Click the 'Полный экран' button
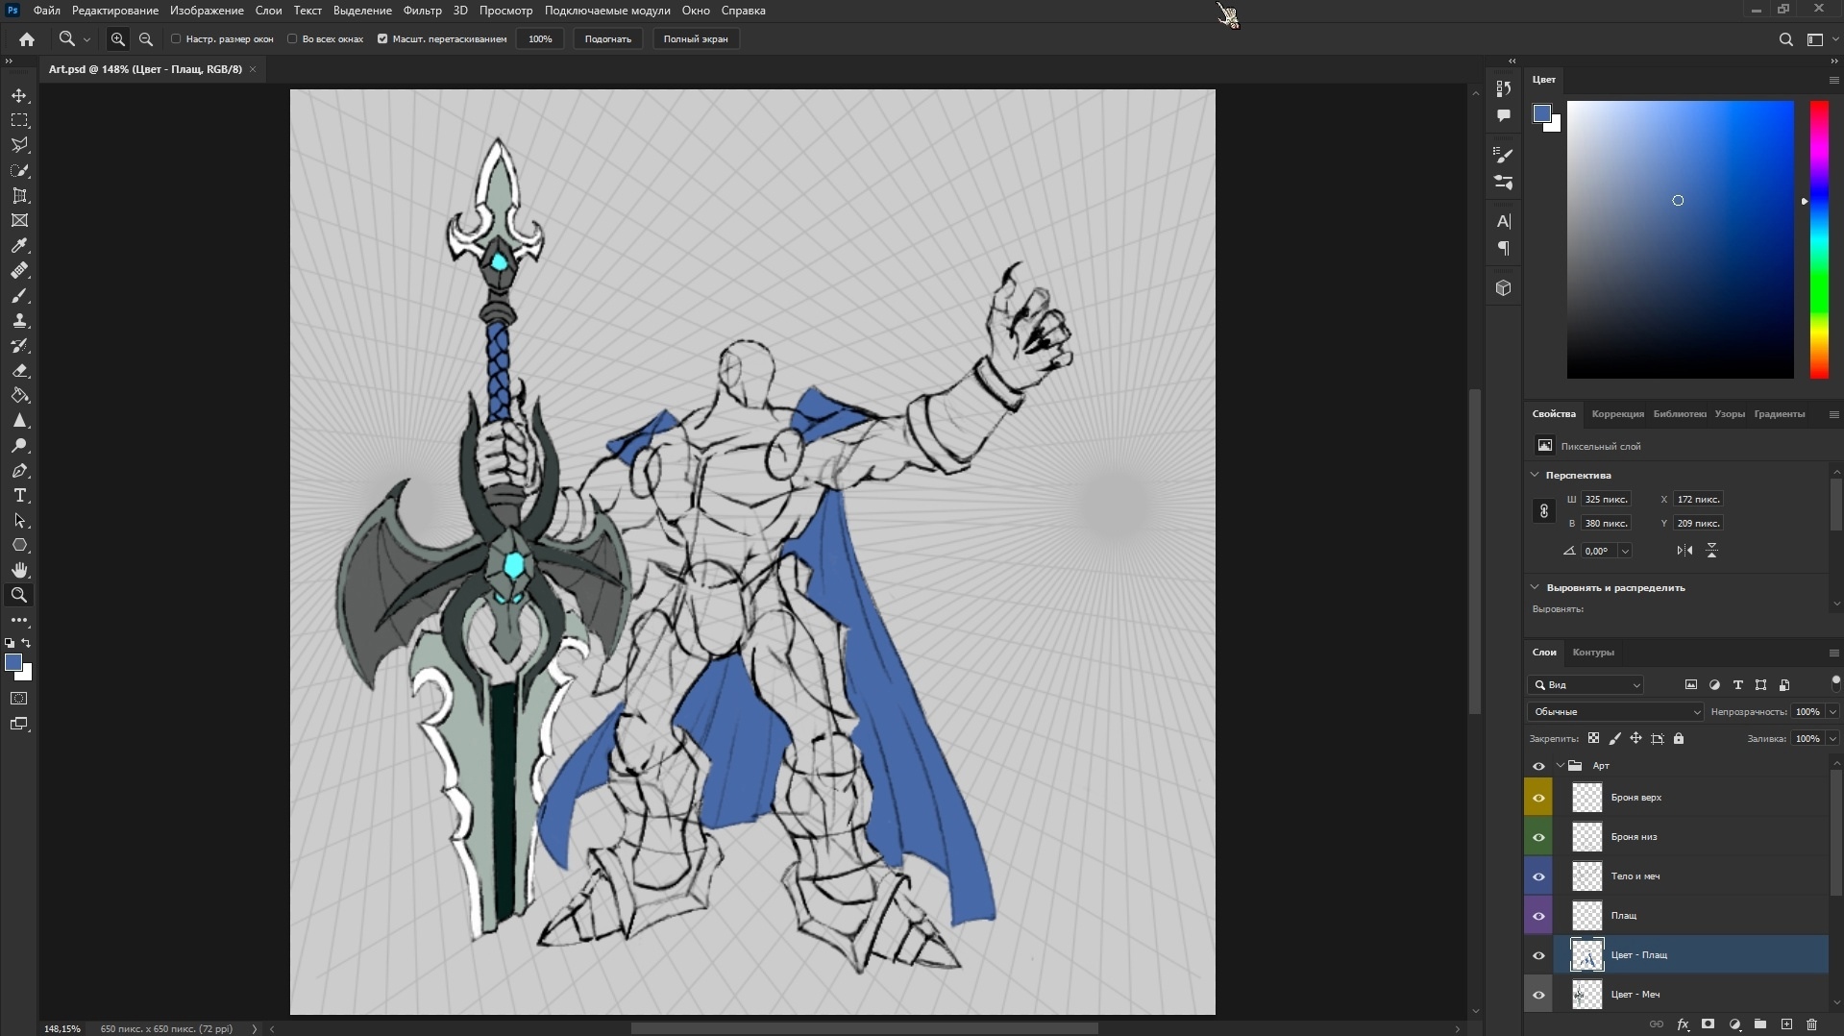Image resolution: width=1844 pixels, height=1036 pixels. coord(695,39)
